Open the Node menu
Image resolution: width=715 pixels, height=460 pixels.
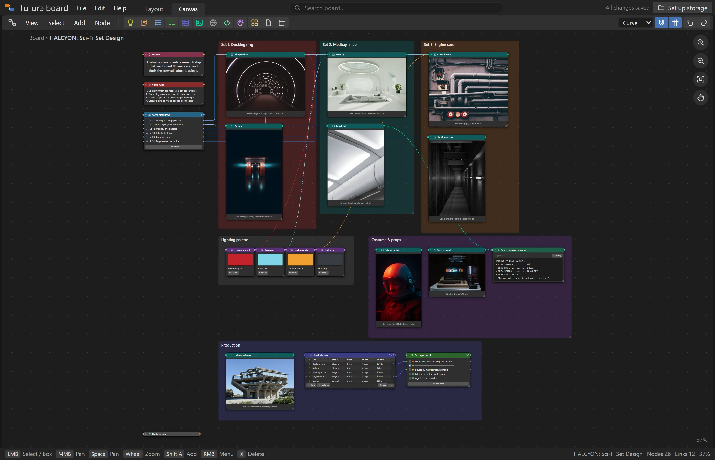point(102,23)
